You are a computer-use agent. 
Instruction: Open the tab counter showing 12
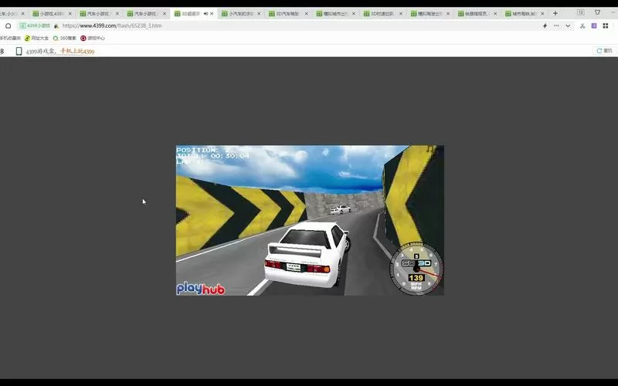point(581,12)
